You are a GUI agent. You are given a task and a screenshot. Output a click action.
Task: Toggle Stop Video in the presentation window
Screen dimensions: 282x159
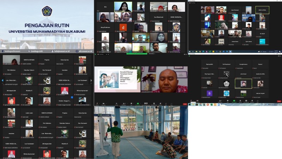(104, 104)
